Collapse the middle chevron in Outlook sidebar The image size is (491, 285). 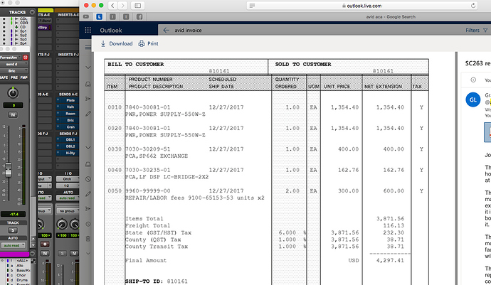88,147
